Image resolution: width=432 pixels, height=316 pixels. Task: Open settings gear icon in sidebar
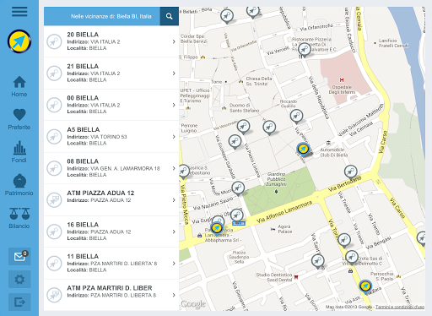pos(19,280)
